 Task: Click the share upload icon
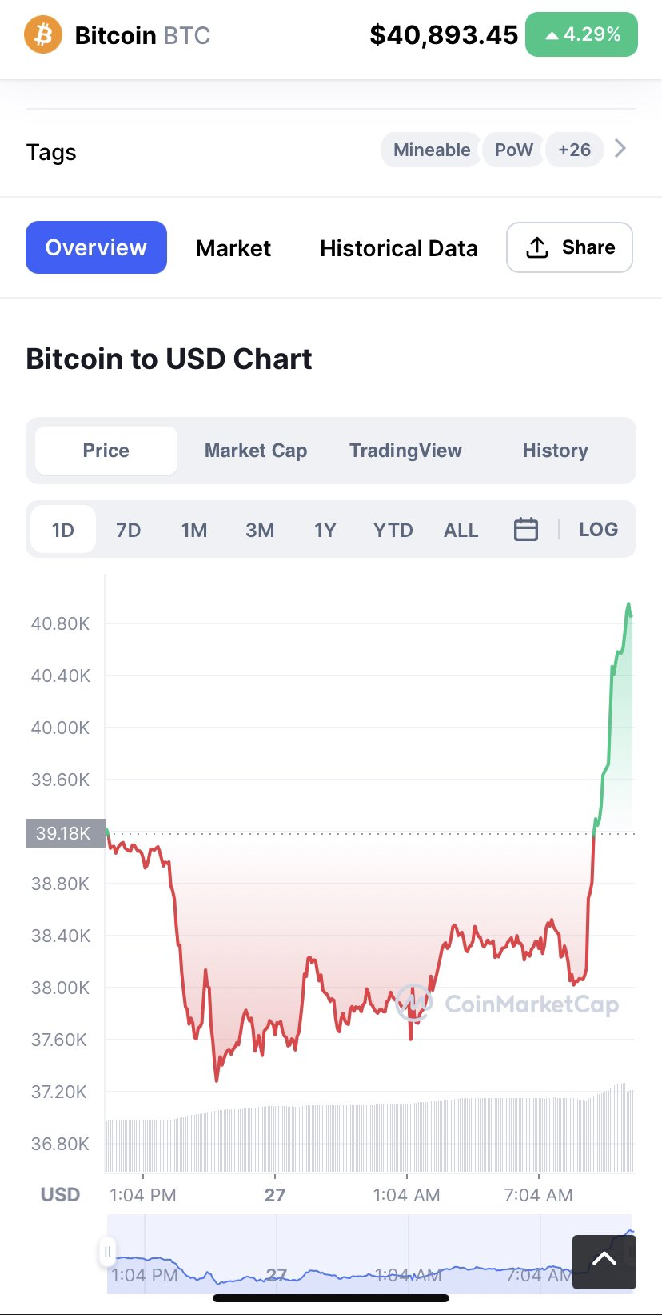pos(537,248)
